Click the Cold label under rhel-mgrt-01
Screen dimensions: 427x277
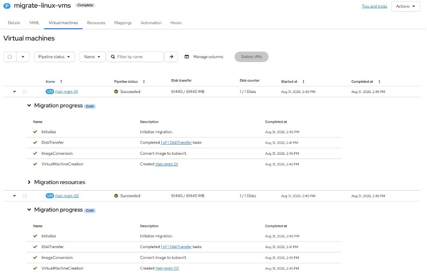click(x=90, y=106)
